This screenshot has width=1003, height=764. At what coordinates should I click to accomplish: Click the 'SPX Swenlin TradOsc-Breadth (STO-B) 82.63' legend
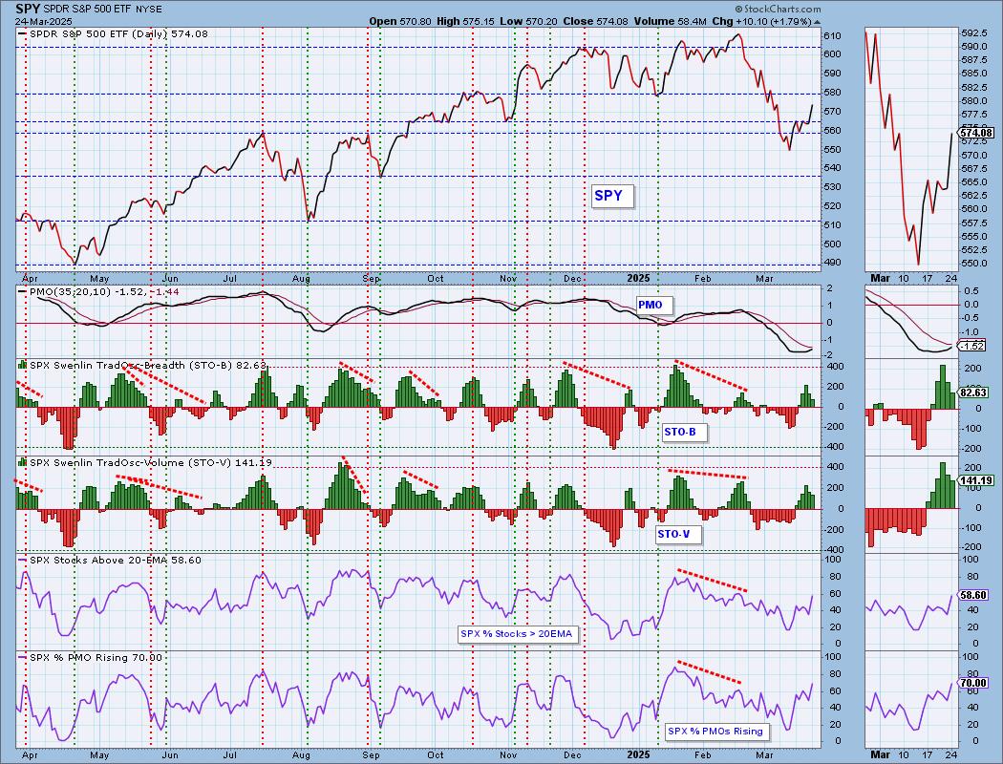click(x=142, y=365)
